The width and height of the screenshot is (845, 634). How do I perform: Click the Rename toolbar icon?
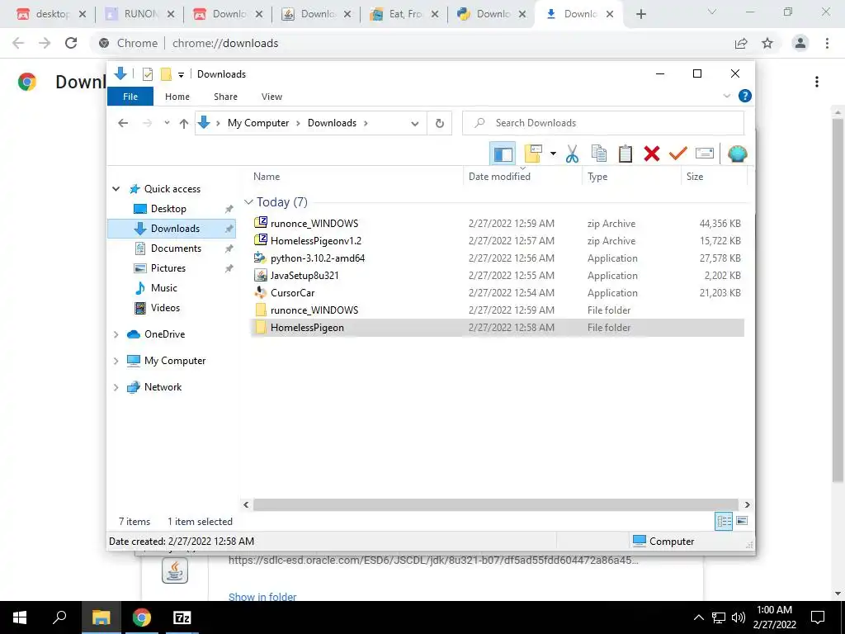[x=705, y=154]
